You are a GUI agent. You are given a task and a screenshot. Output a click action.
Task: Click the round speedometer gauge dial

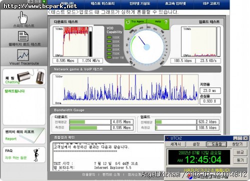tap(146, 47)
